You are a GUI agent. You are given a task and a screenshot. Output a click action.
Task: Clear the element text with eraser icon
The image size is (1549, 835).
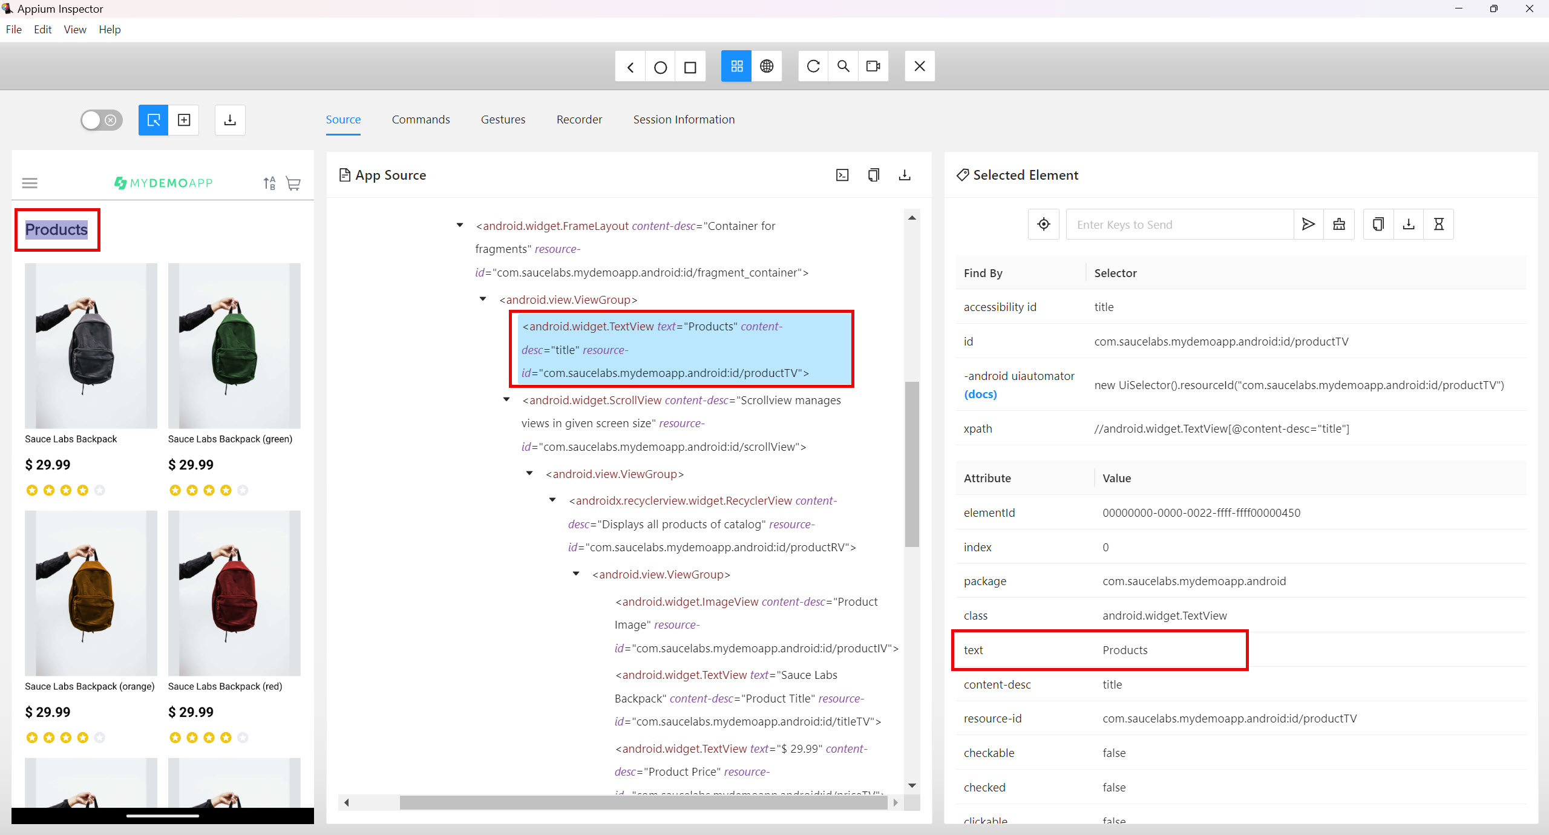click(x=1339, y=224)
